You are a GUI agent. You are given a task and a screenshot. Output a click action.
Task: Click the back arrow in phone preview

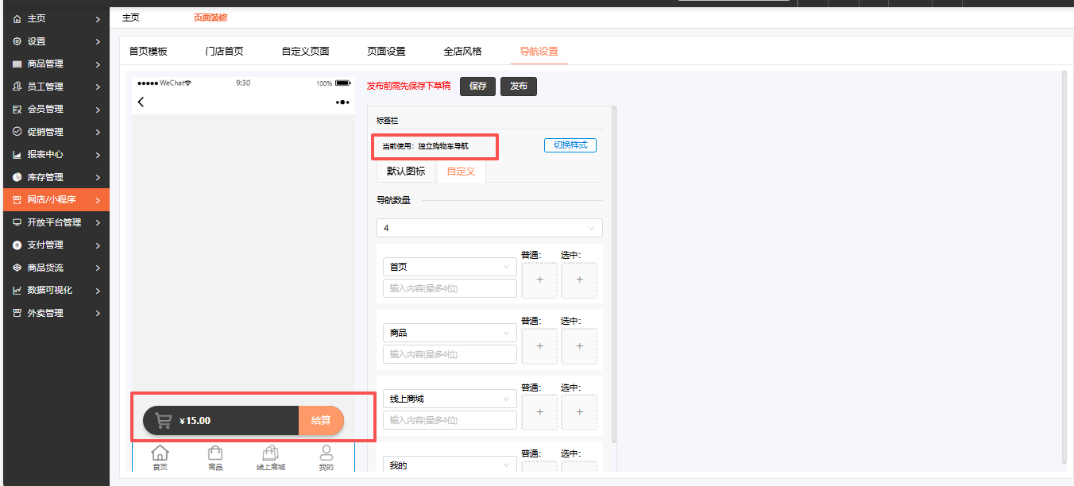click(141, 102)
